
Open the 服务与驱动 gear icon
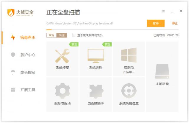62,91
